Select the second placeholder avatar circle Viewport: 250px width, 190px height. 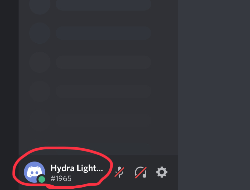tap(40, 33)
